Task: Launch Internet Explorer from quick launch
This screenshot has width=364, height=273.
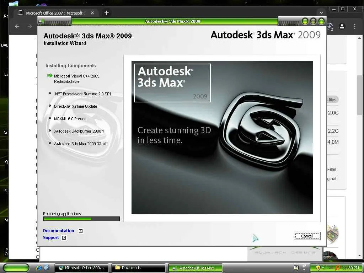Action: 39,268
